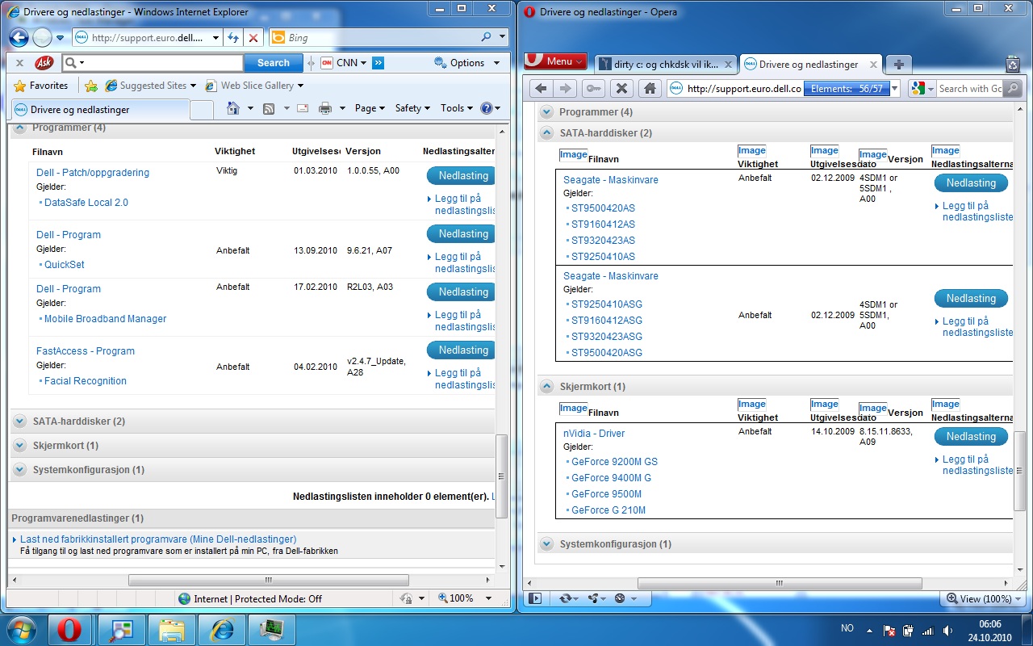Click the IE Home icon
The image size is (1033, 646).
point(233,108)
